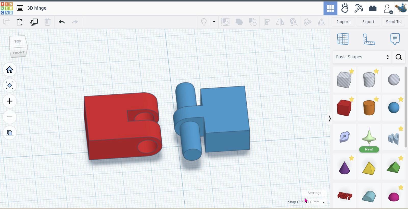Click the Duplicate and repeat icon
The image size is (408, 209).
tap(34, 22)
